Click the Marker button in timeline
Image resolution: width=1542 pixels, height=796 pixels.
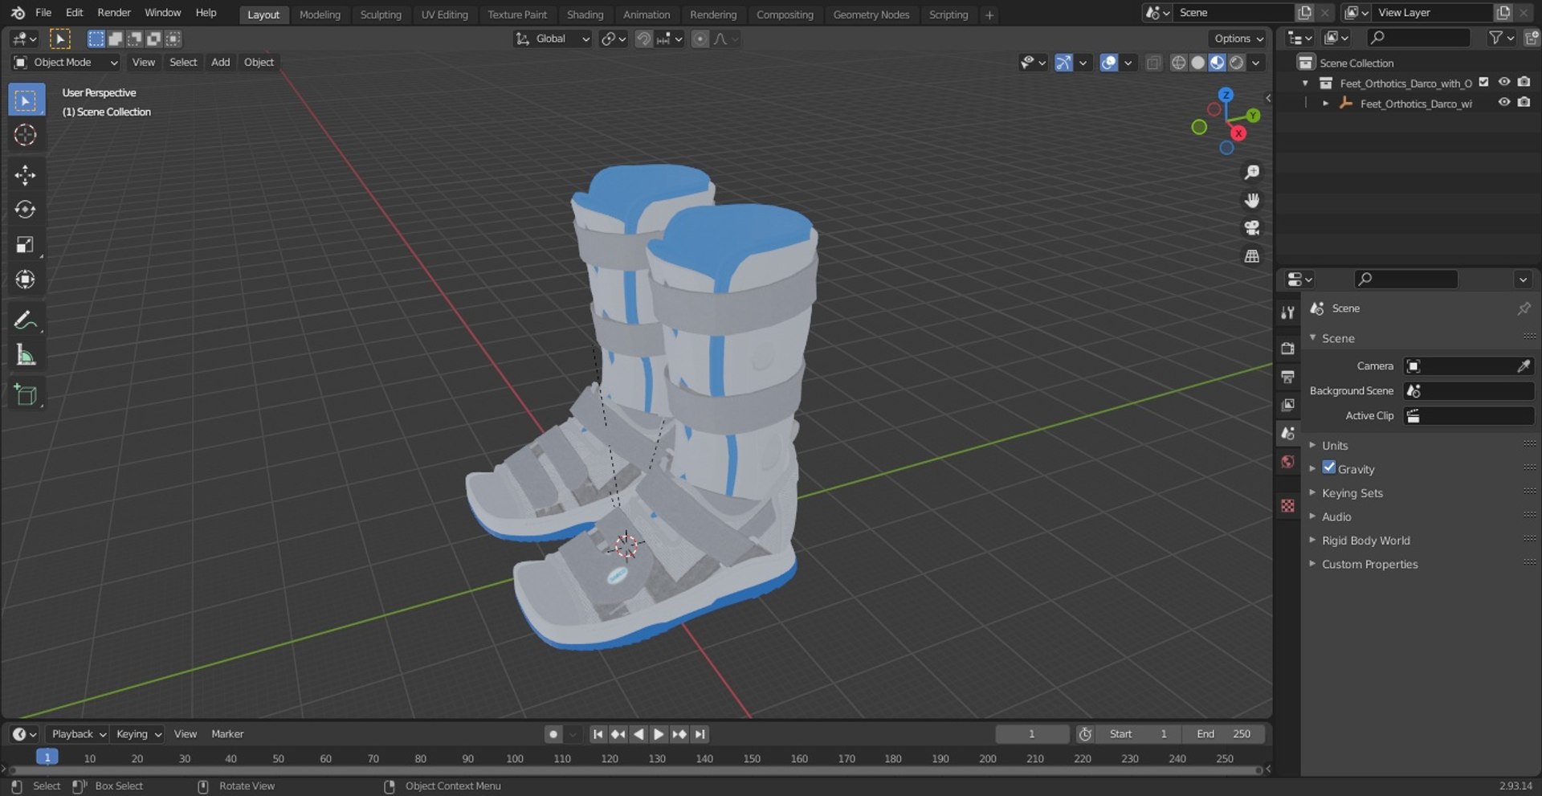[227, 734]
